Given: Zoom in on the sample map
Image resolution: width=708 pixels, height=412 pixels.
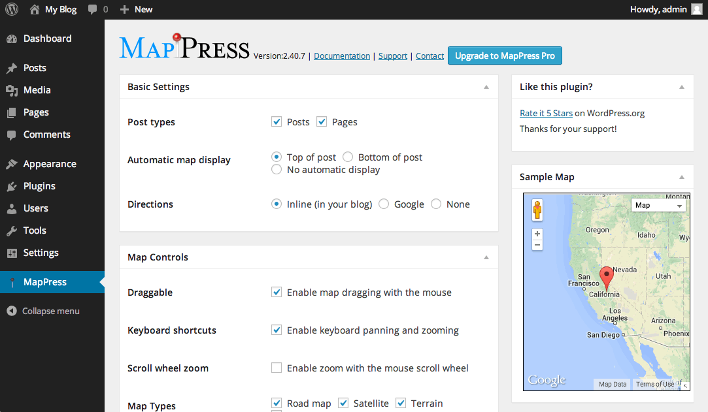Looking at the screenshot, I should (537, 234).
